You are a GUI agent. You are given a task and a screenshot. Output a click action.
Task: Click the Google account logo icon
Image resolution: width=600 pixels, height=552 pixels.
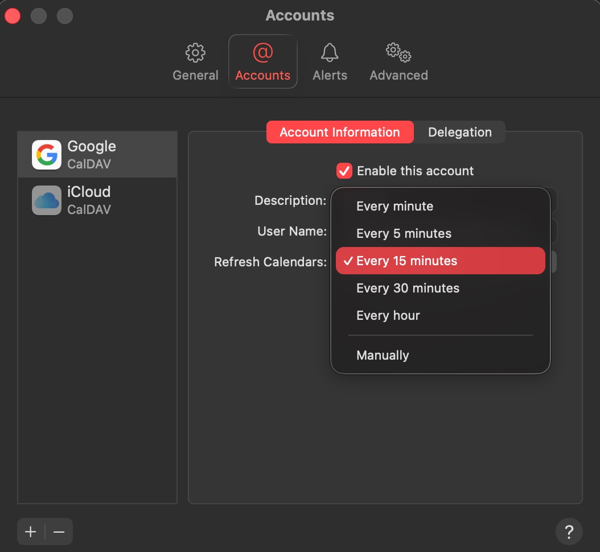[x=47, y=155]
